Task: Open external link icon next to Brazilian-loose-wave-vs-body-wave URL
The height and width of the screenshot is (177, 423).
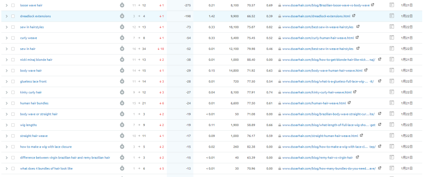Action: [372, 5]
